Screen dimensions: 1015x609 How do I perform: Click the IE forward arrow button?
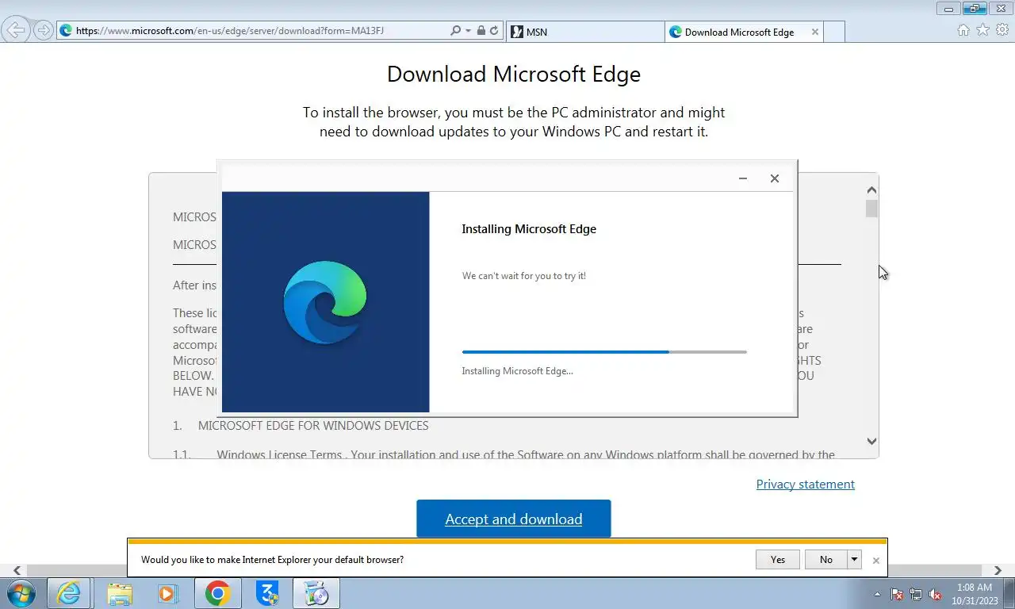44,31
